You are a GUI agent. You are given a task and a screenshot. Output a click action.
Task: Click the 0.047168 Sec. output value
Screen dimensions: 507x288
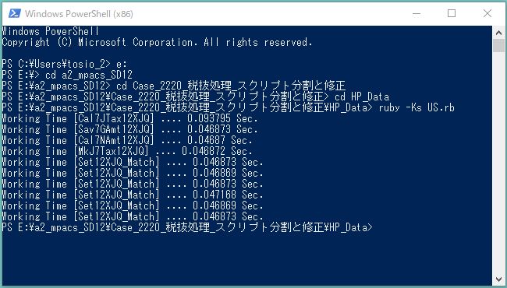[x=228, y=195]
